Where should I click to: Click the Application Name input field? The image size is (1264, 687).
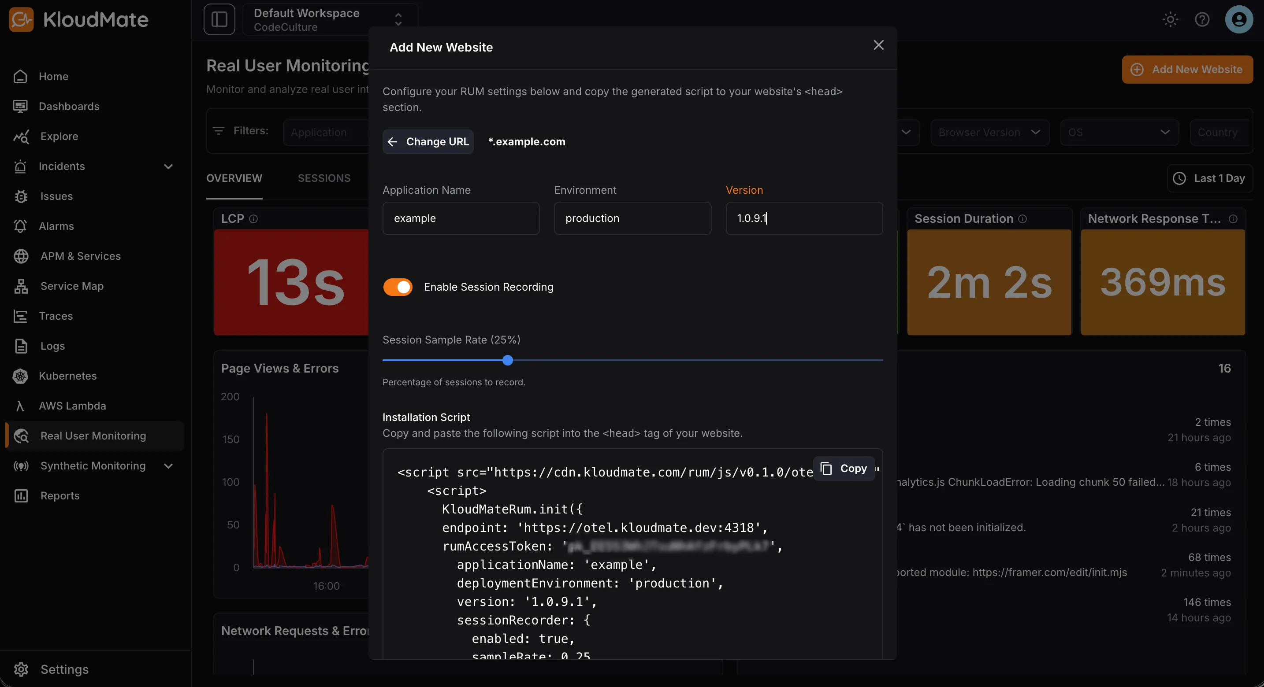click(461, 218)
